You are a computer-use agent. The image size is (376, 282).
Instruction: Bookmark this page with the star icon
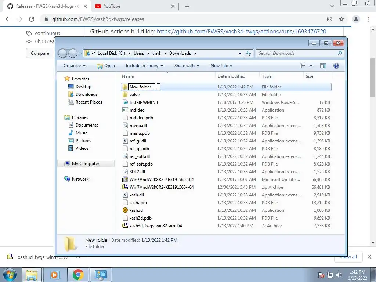tap(341, 19)
